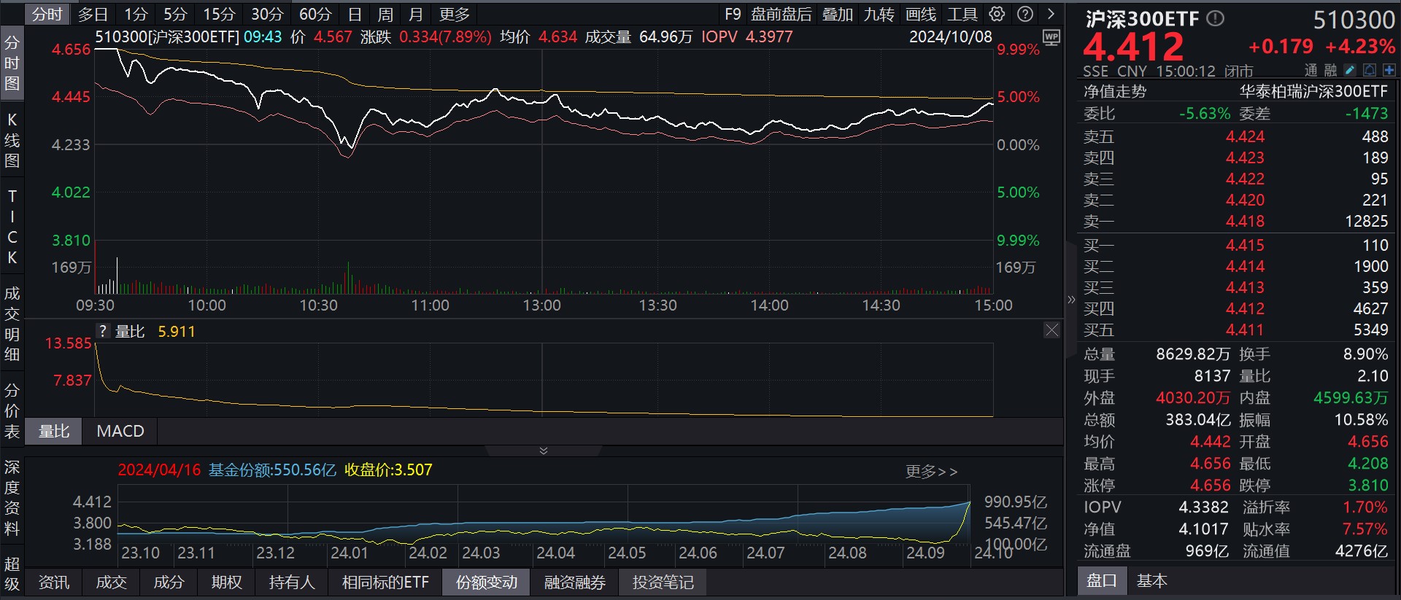Click the 跌停 limit-down price 3.810
Screen dimensions: 1401x600
(1368, 486)
